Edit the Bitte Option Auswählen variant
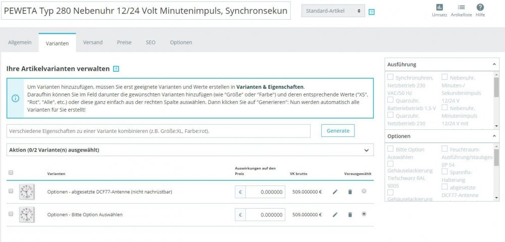The image size is (505, 242). pyautogui.click(x=335, y=215)
